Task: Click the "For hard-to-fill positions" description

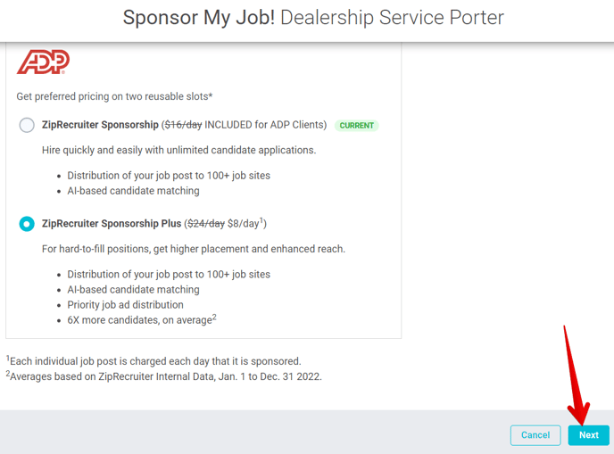Action: [194, 249]
